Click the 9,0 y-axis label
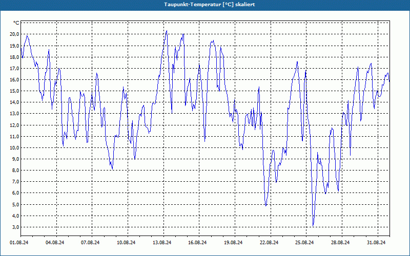The height and width of the screenshot is (256, 410). coord(15,159)
